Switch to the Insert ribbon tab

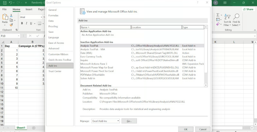[29, 9]
